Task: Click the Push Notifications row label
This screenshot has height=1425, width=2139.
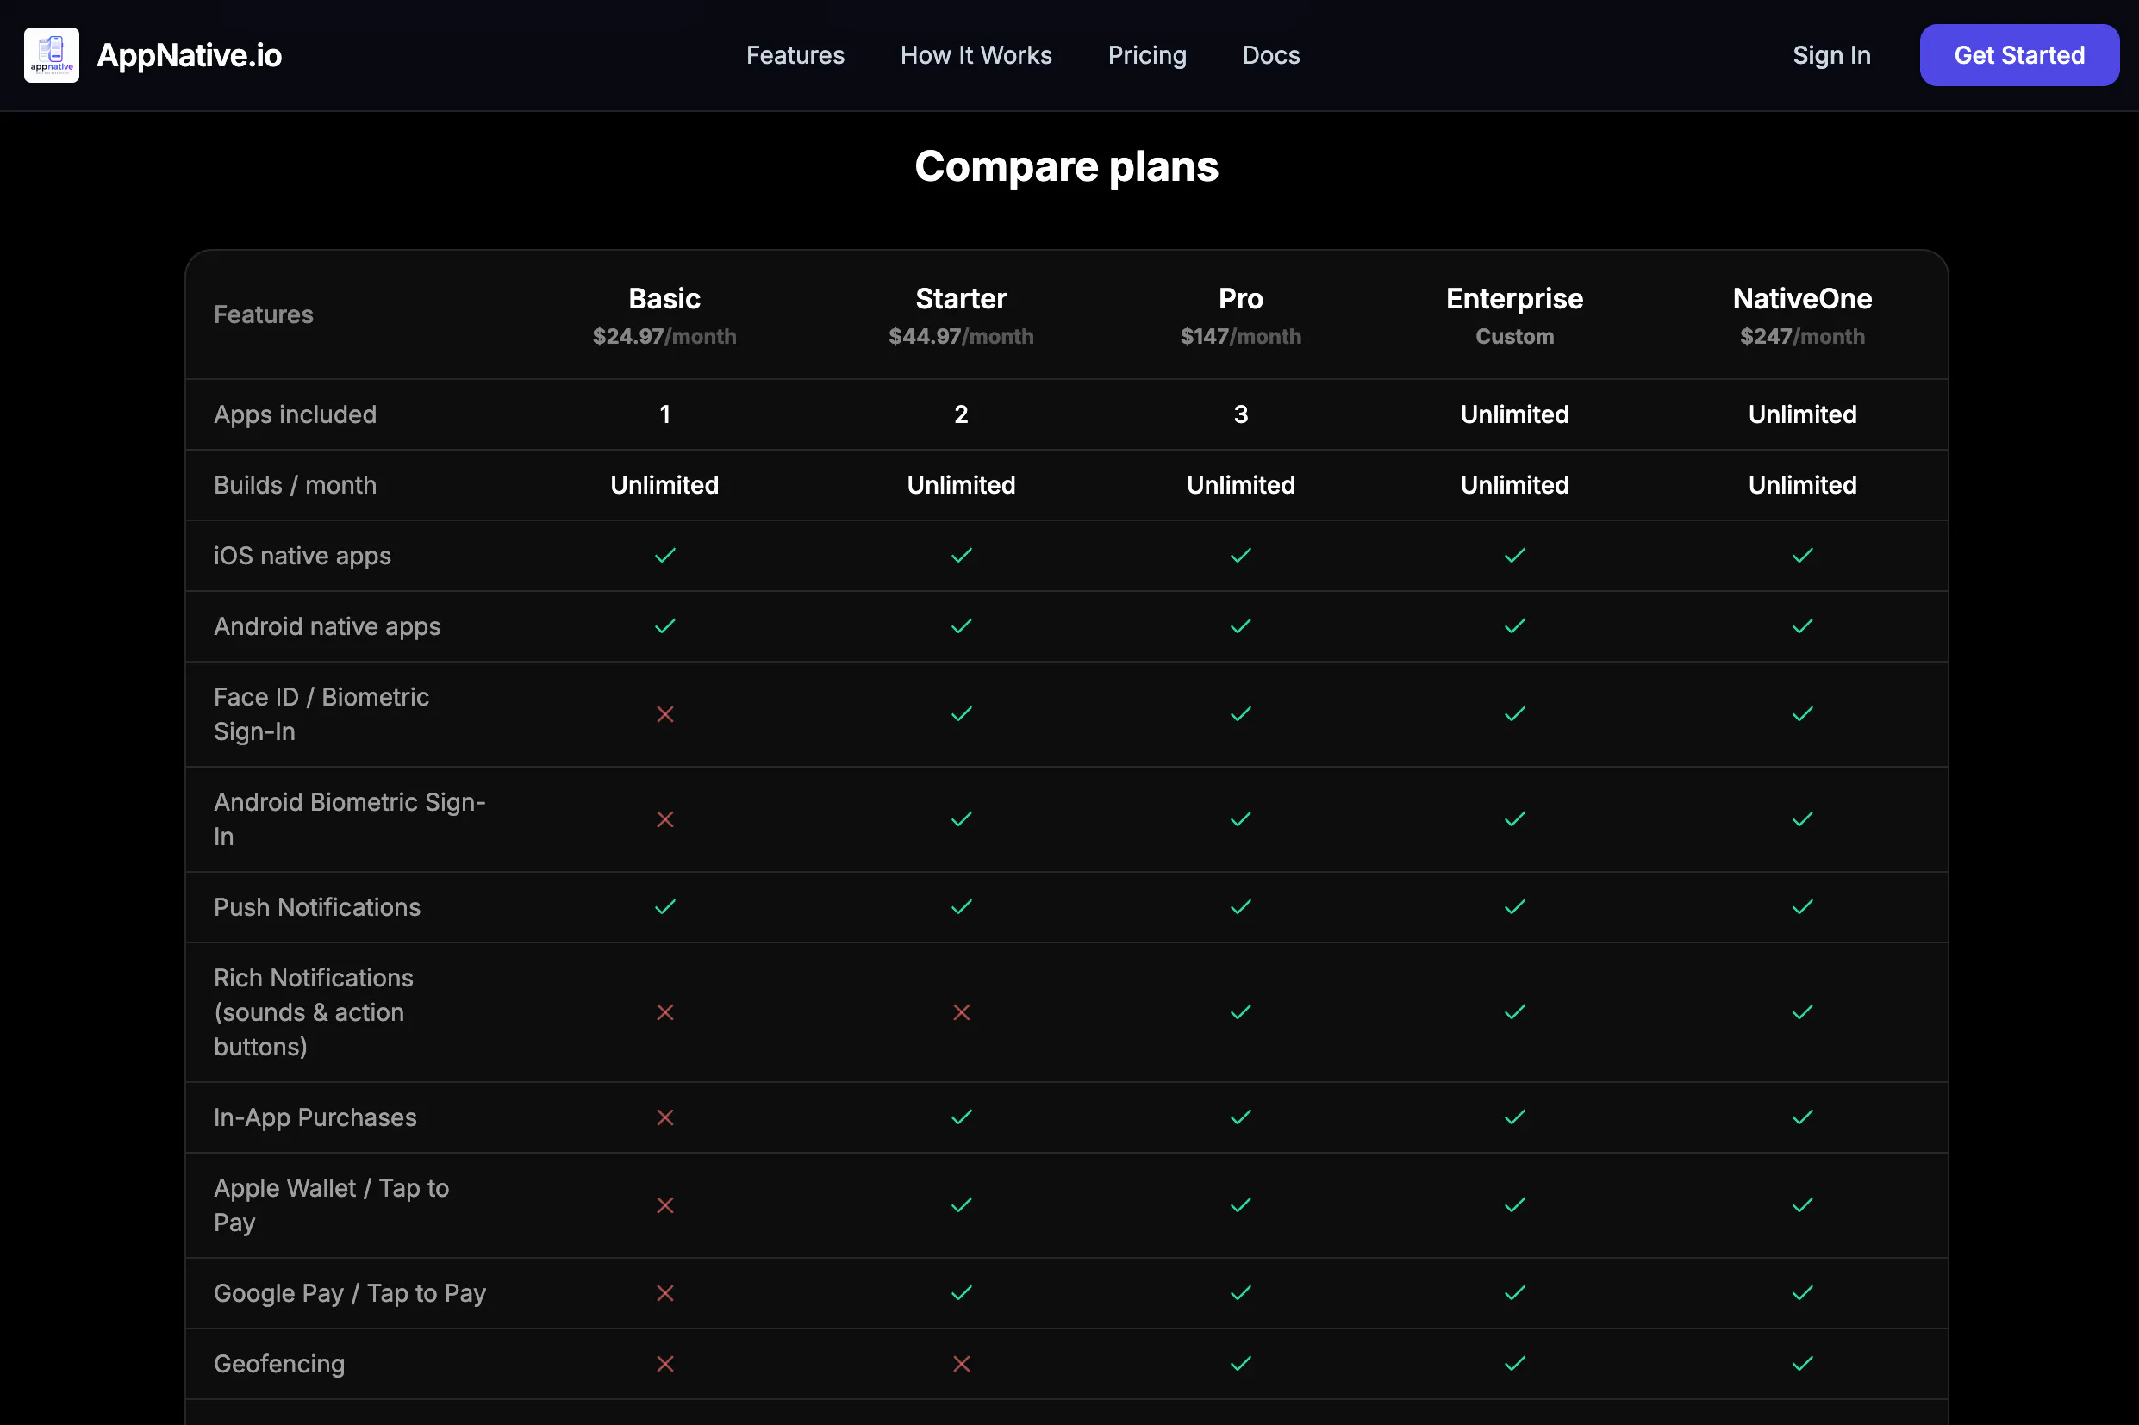Action: pyautogui.click(x=316, y=908)
